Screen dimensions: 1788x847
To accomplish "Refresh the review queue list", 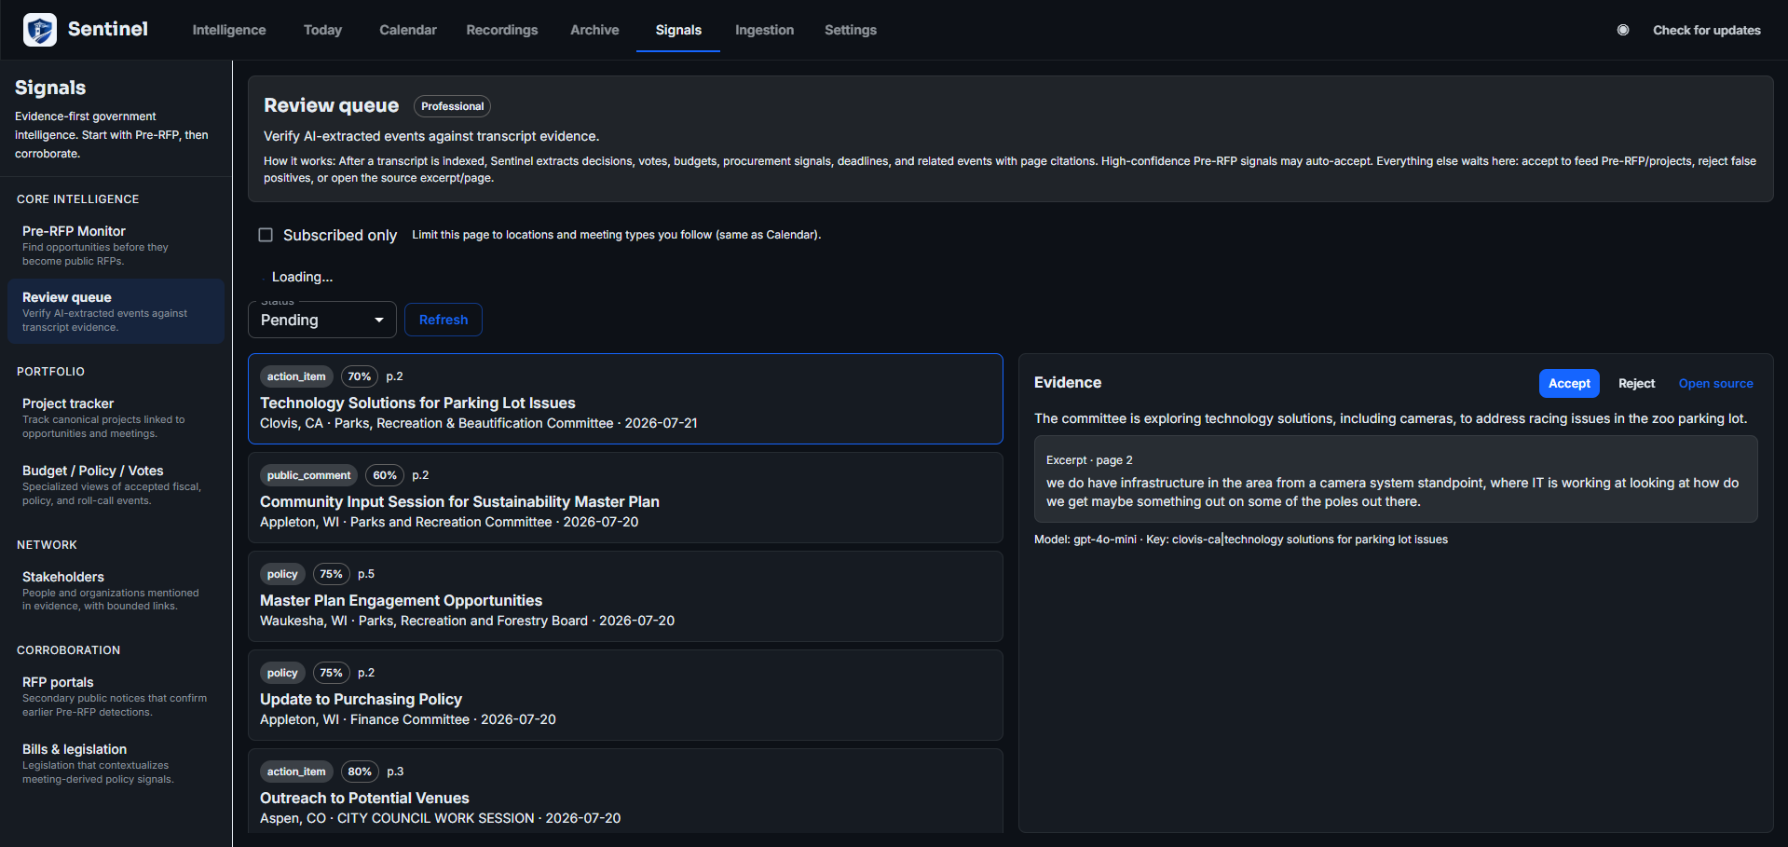I will (x=444, y=320).
